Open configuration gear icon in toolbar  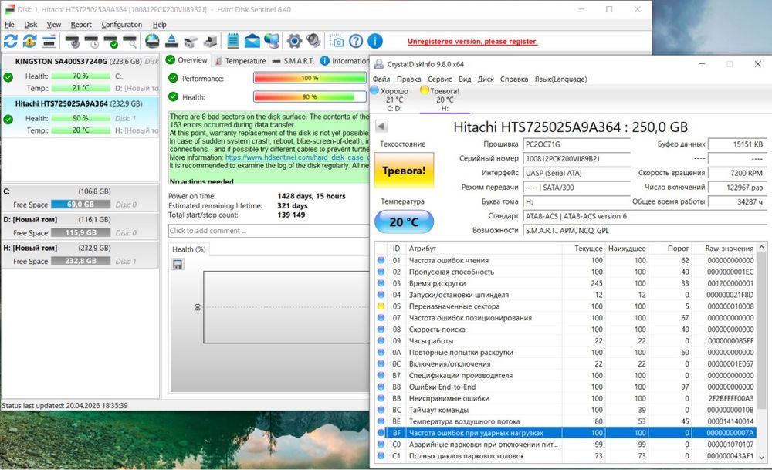tap(294, 42)
